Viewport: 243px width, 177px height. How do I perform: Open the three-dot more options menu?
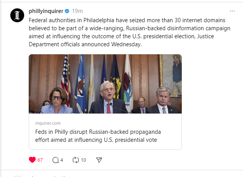pos(232,11)
